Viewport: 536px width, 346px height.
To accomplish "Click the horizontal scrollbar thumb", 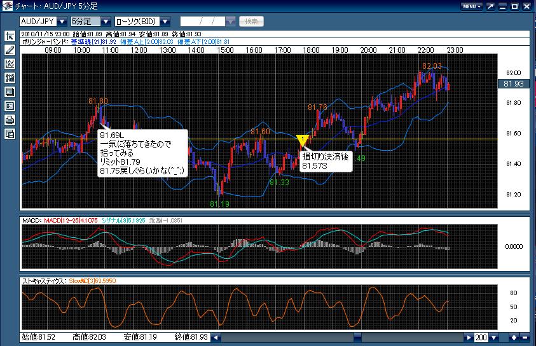I will pyautogui.click(x=357, y=338).
